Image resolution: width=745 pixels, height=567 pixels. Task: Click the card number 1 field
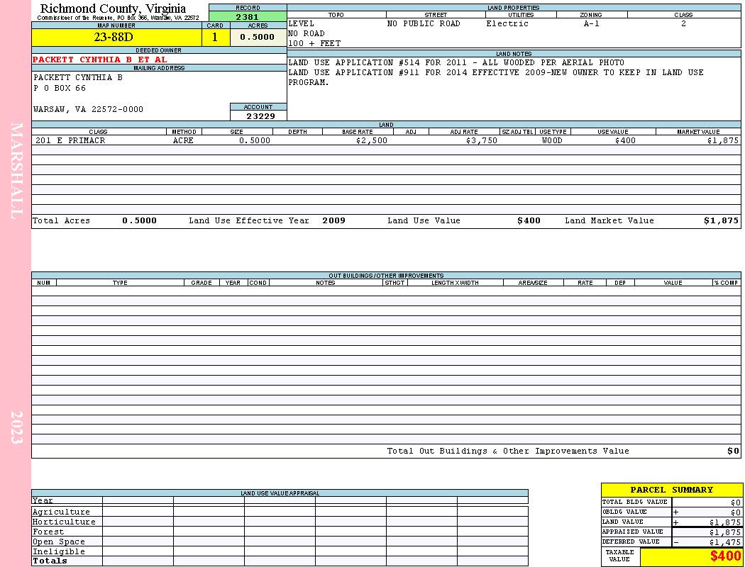coord(215,38)
